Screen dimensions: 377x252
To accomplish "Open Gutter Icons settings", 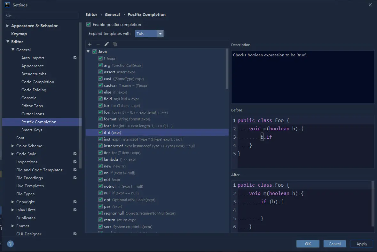I will (x=33, y=114).
